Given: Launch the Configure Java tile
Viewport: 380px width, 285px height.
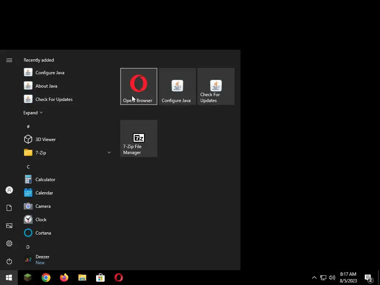Looking at the screenshot, I should pyautogui.click(x=177, y=86).
